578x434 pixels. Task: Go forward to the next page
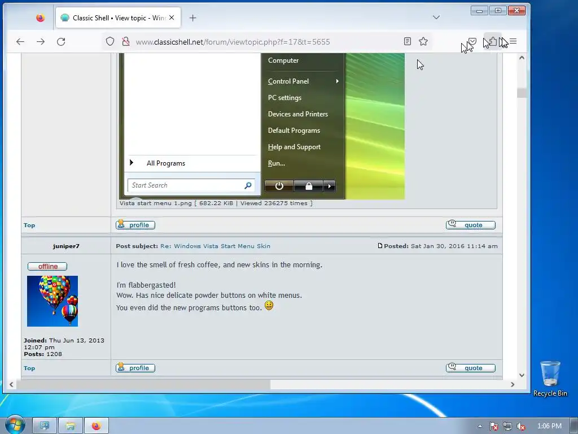tap(41, 42)
